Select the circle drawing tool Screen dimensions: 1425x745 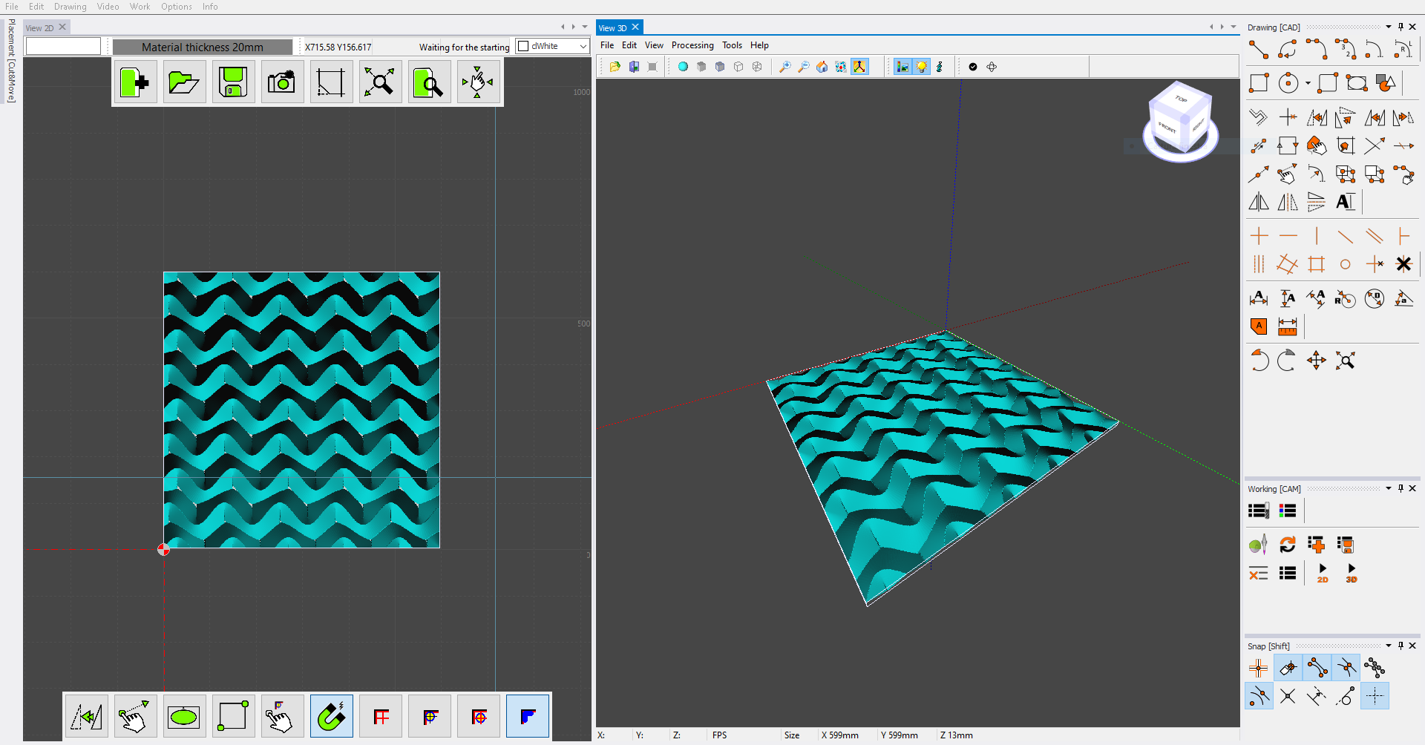tap(1288, 82)
